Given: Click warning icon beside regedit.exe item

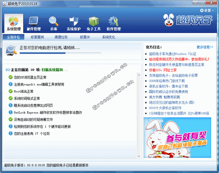Looking at the screenshot, I should coord(11,84).
